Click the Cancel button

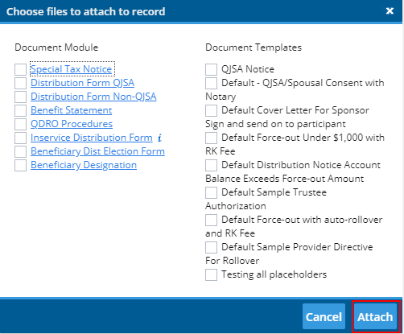point(324,316)
